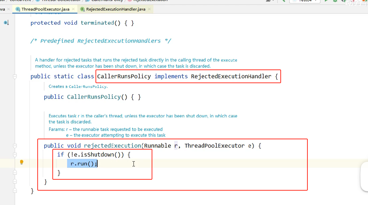Switch to the RejectedExecutionHandler.java tab

point(116,9)
